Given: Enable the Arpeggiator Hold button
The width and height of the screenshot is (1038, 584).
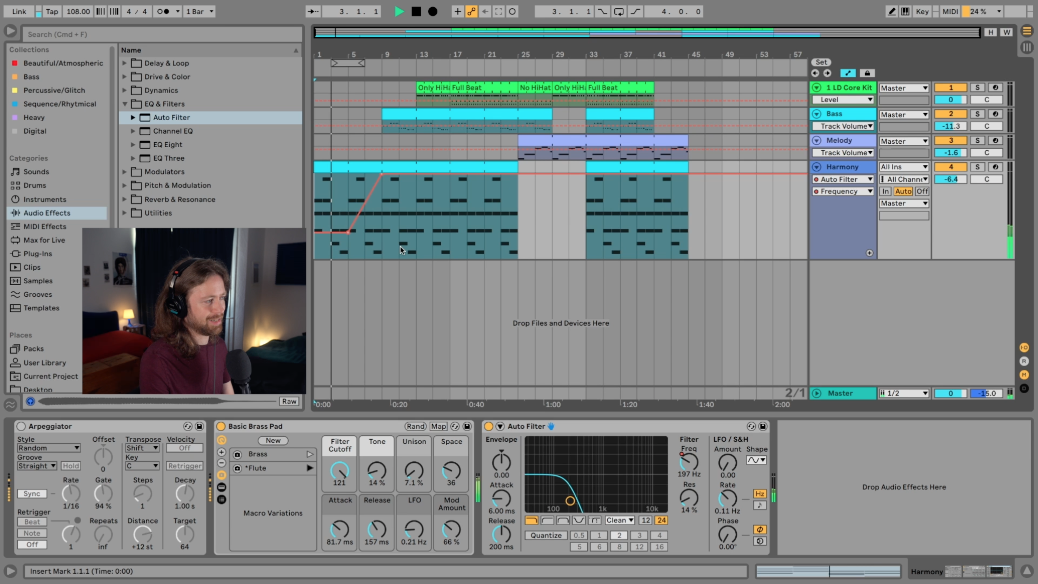Looking at the screenshot, I should 71,466.
